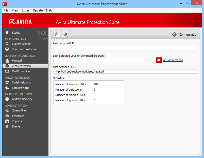Viewport: 204px width, 158px height.
Task: Click the Mail Protection envelope icon
Action: (x=7, y=71)
